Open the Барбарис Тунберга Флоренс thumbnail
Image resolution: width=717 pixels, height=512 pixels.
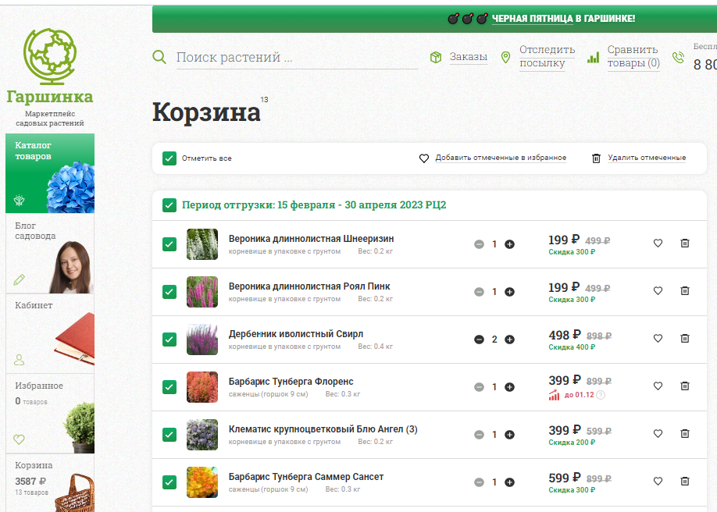click(202, 387)
